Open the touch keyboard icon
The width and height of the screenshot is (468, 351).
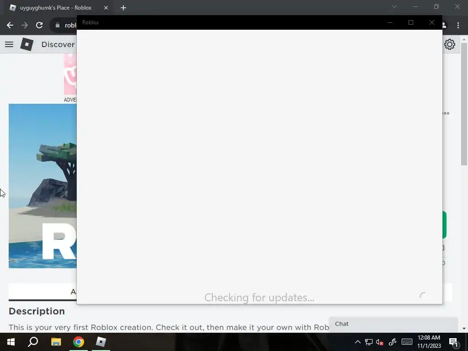point(407,342)
